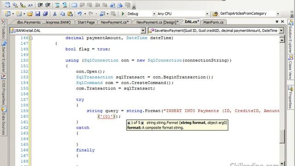Click the editor scrollbar up arrow
The width and height of the screenshot is (295, 166).
coord(282,40)
